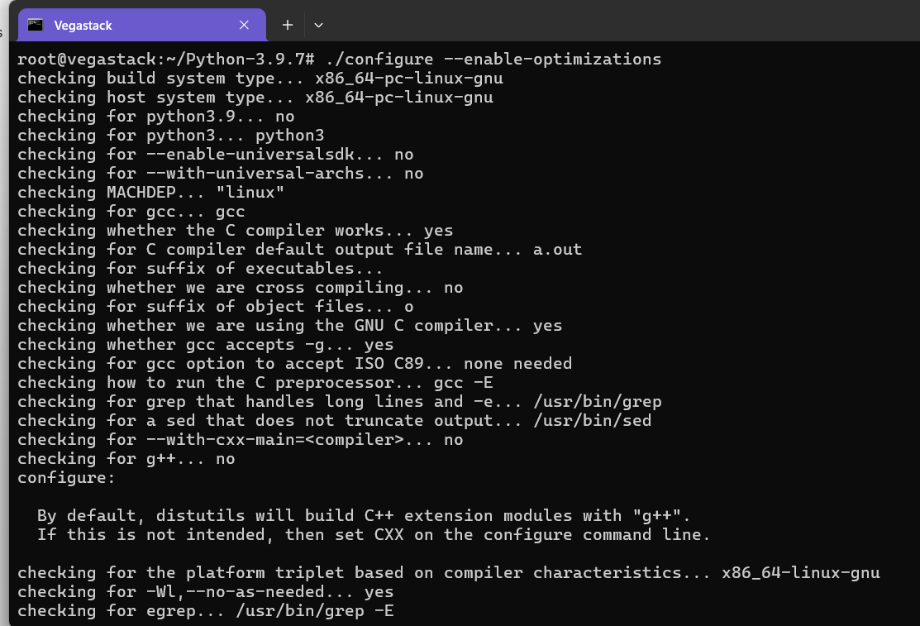Click the "checking for python3.9... no" line
920x626 pixels.
pyautogui.click(x=155, y=117)
